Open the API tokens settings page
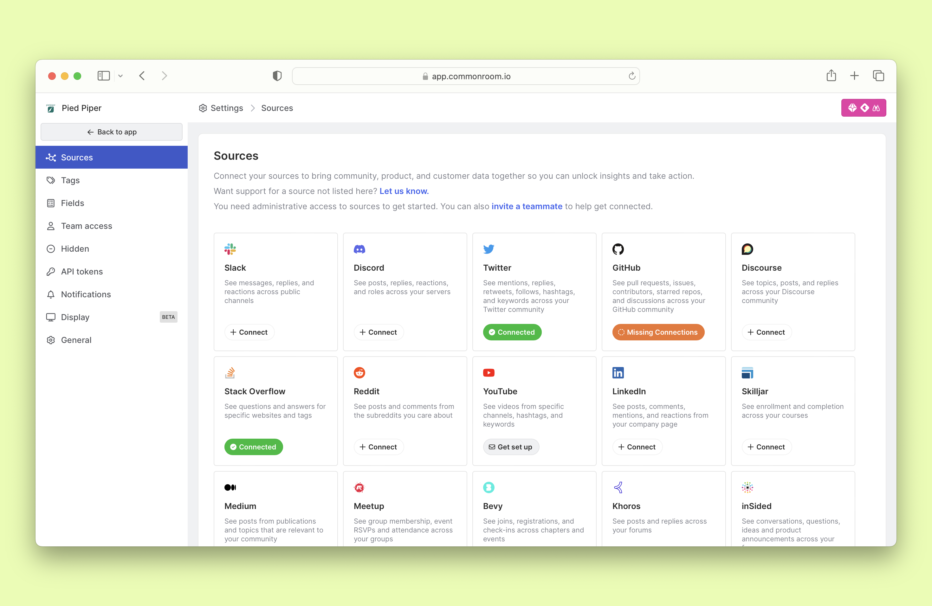The height and width of the screenshot is (606, 932). 81,271
